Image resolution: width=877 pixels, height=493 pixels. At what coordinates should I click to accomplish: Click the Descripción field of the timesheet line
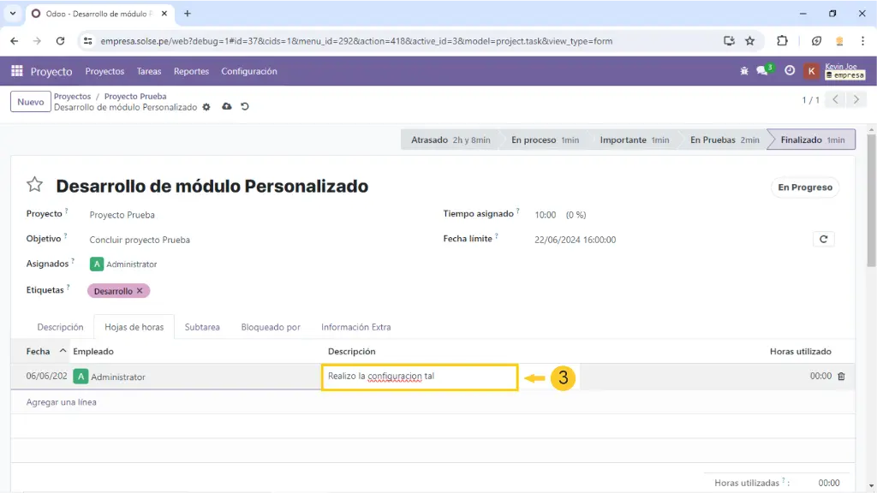point(420,377)
